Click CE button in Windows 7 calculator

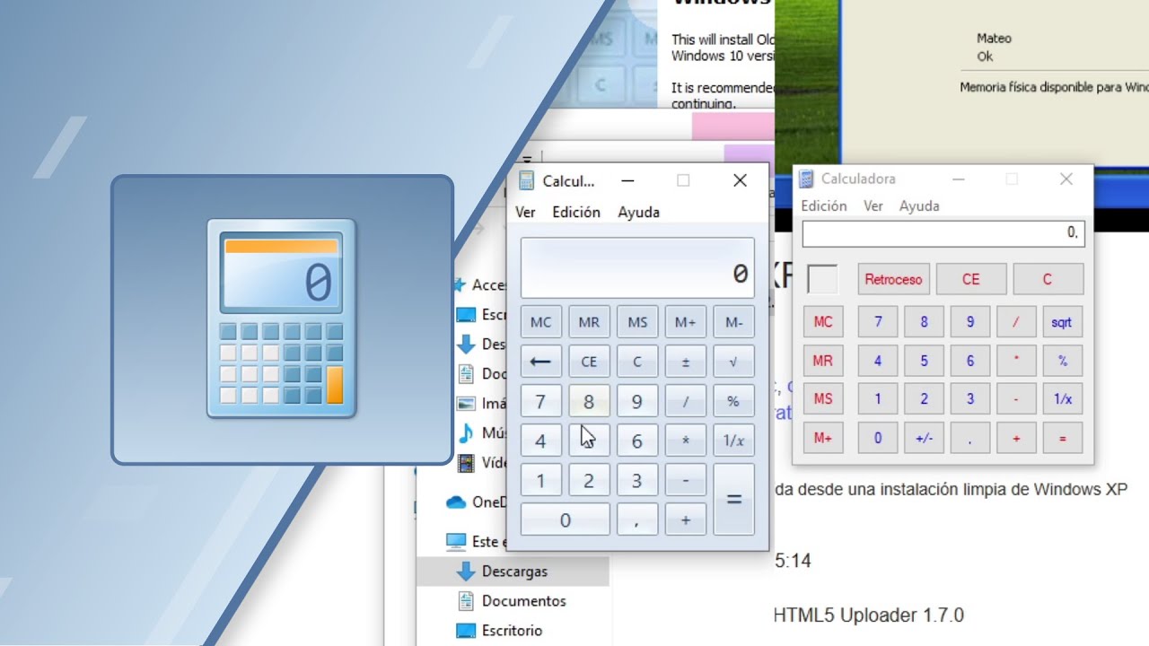[589, 362]
